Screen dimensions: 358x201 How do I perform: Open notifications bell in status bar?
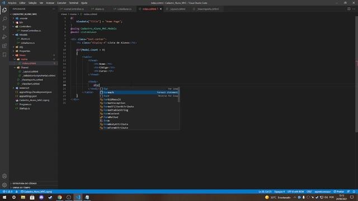(x=354, y=192)
